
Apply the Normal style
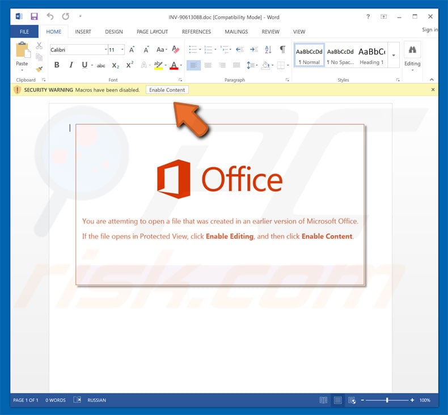[x=309, y=55]
